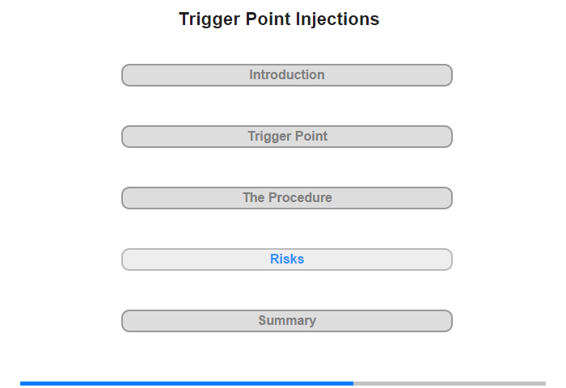Click the boundary where blue progress ends
566x388 pixels.
pos(353,383)
